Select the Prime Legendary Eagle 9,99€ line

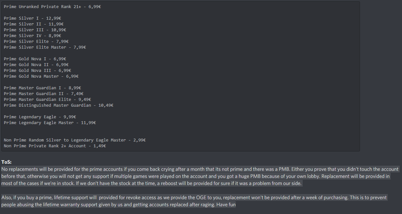point(40,117)
